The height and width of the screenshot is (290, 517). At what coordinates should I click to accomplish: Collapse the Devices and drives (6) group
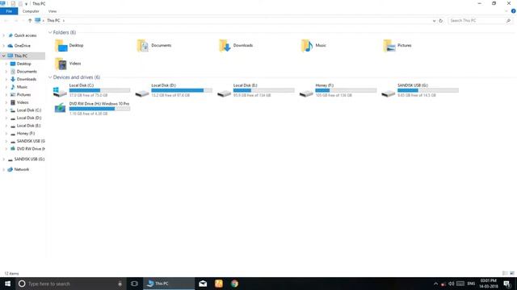[50, 77]
